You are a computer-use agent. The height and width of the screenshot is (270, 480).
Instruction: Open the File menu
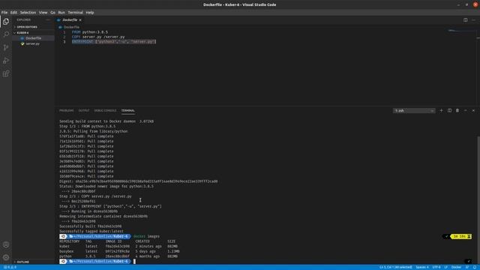click(4, 13)
